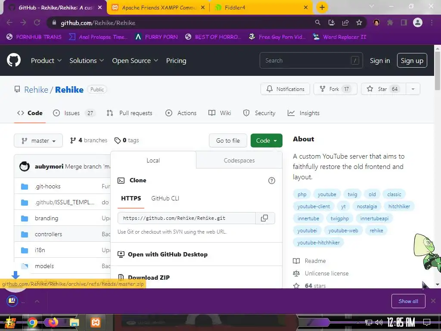Open the tab search chevron

pos(372,6)
